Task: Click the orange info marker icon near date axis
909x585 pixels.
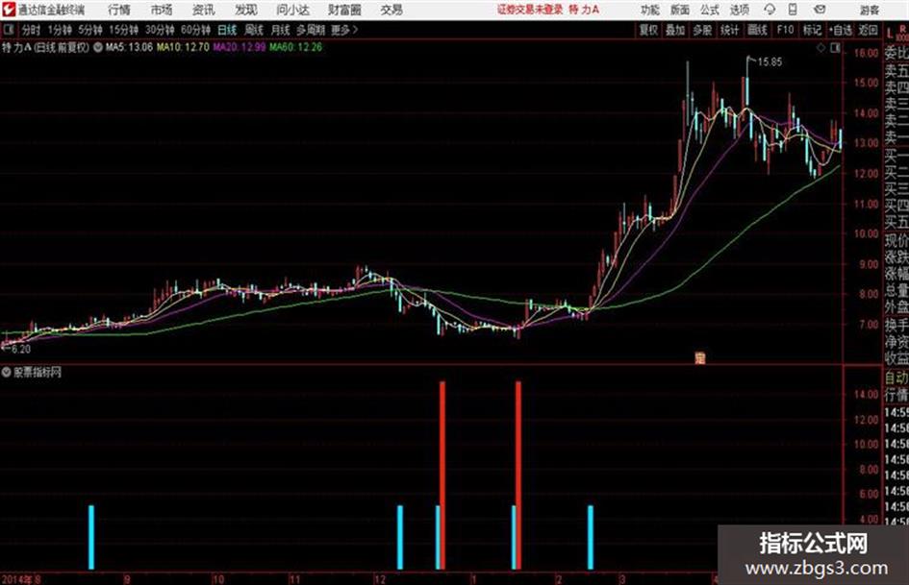Action: click(x=700, y=358)
